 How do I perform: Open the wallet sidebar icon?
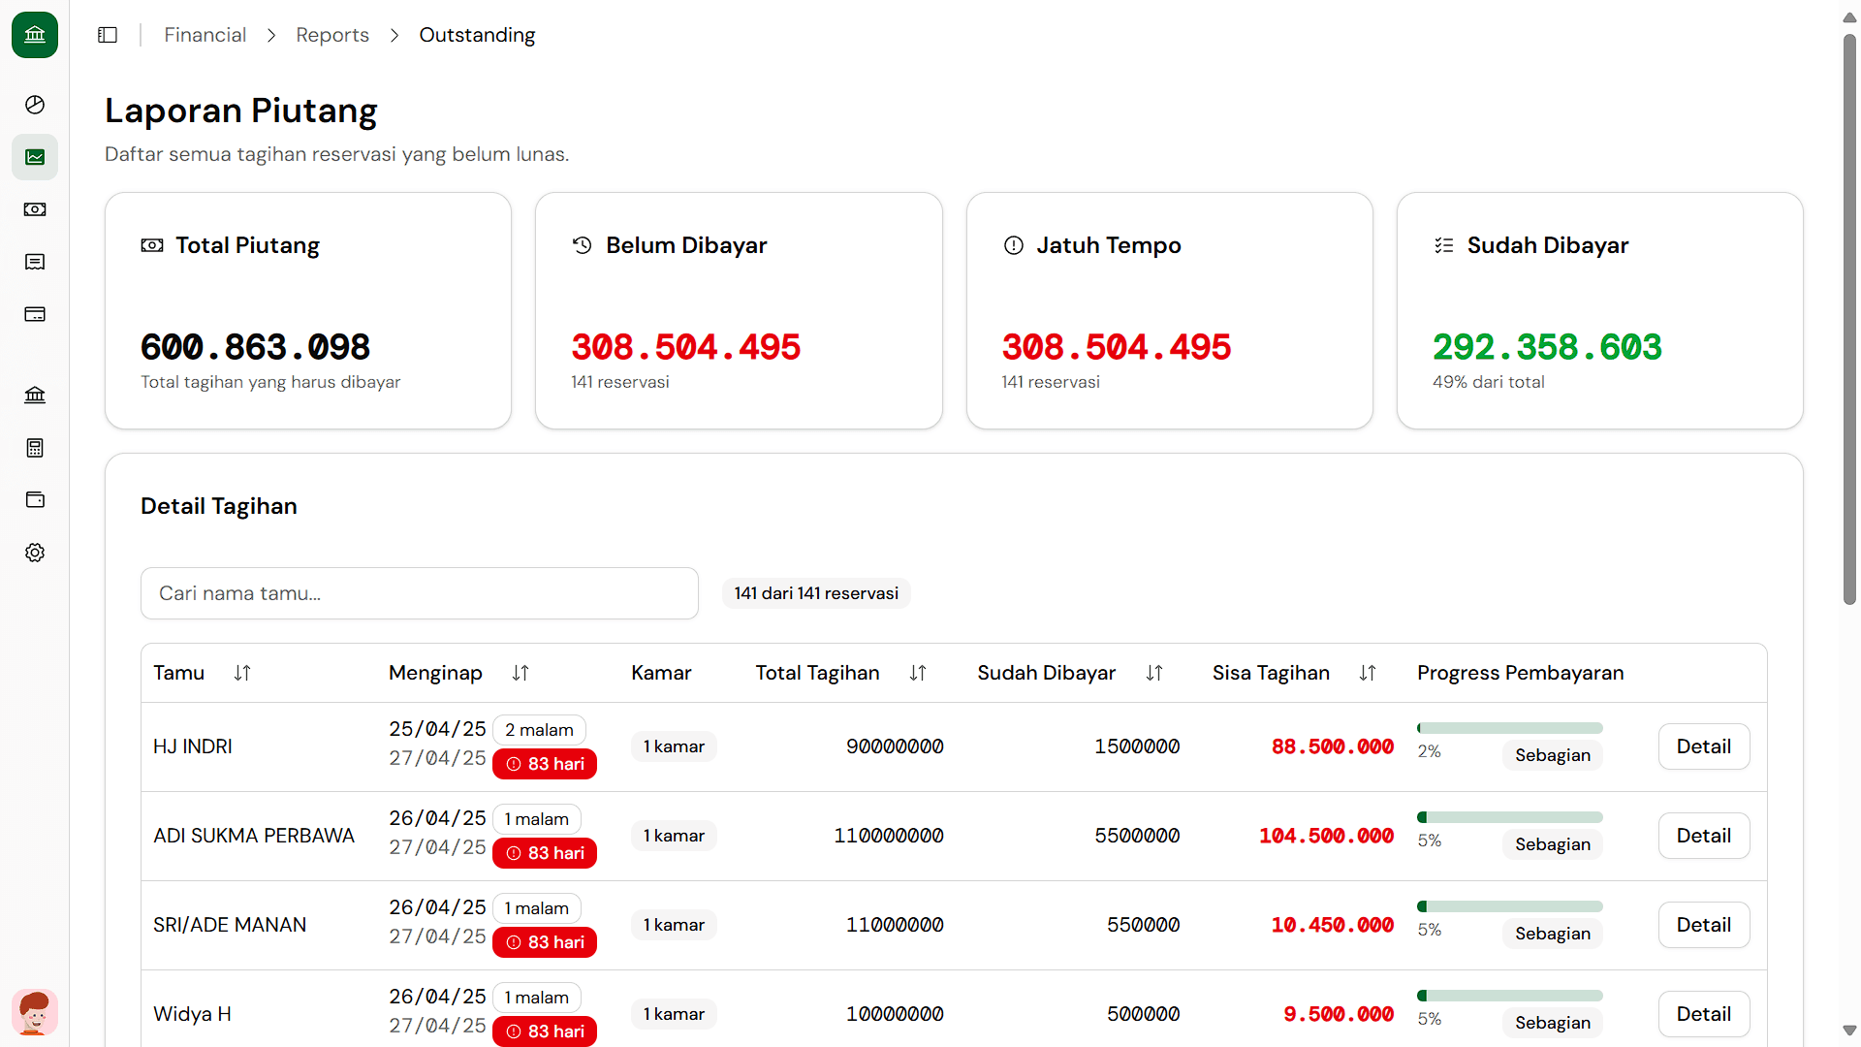click(x=35, y=500)
